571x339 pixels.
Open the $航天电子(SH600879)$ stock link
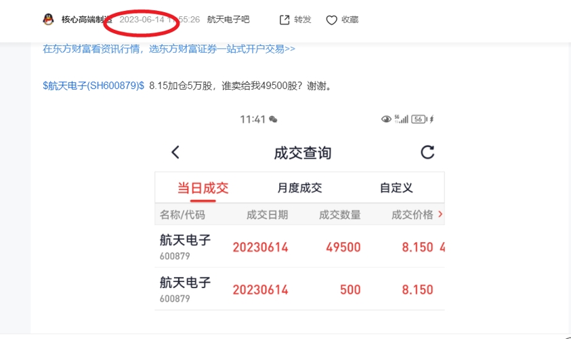tap(93, 86)
